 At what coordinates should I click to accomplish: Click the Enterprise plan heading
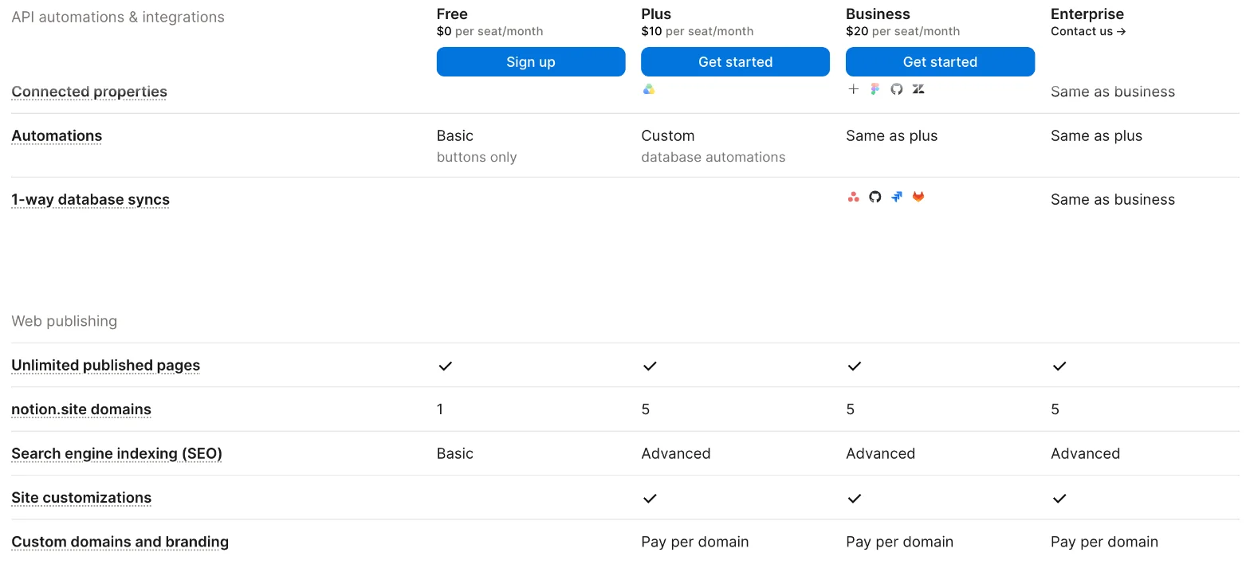(1087, 14)
